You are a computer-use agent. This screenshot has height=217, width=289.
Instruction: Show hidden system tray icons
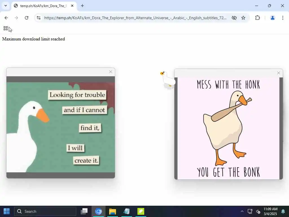pyautogui.click(x=242, y=211)
